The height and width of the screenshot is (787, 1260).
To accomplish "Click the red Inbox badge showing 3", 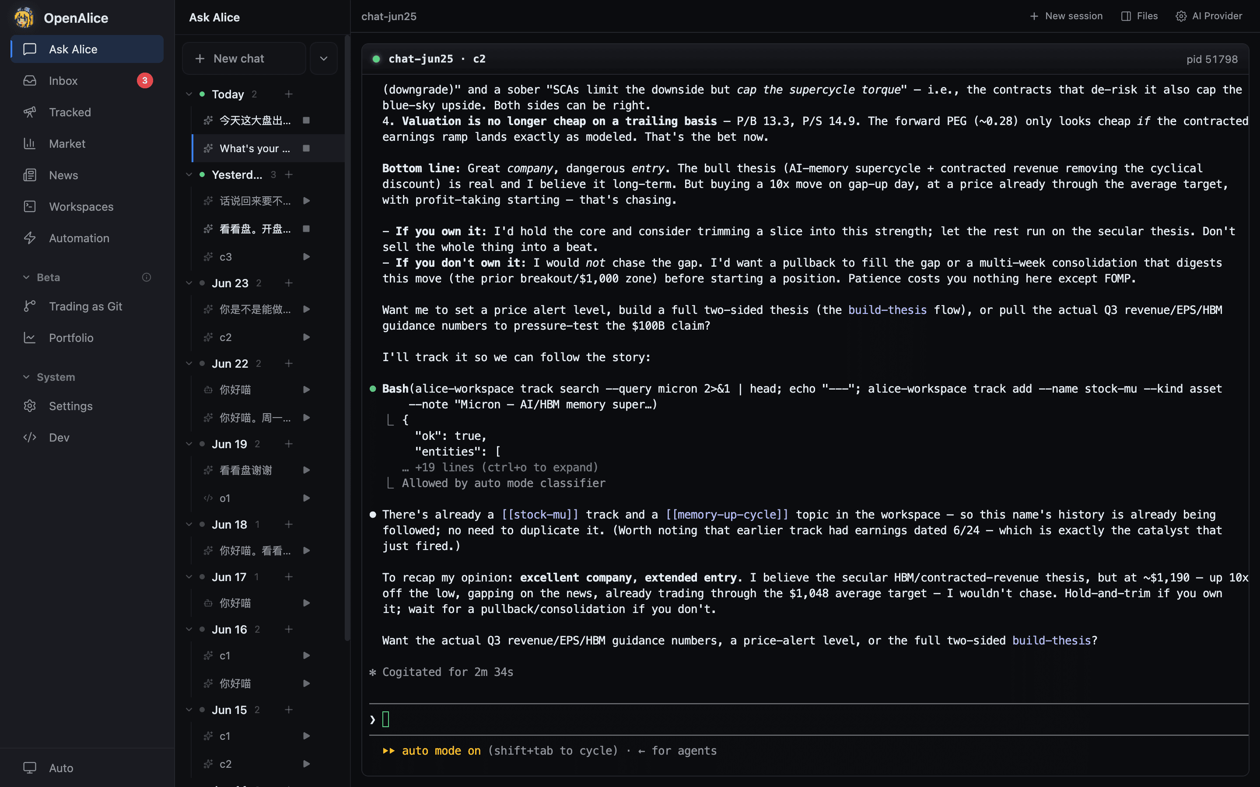I will pos(145,81).
